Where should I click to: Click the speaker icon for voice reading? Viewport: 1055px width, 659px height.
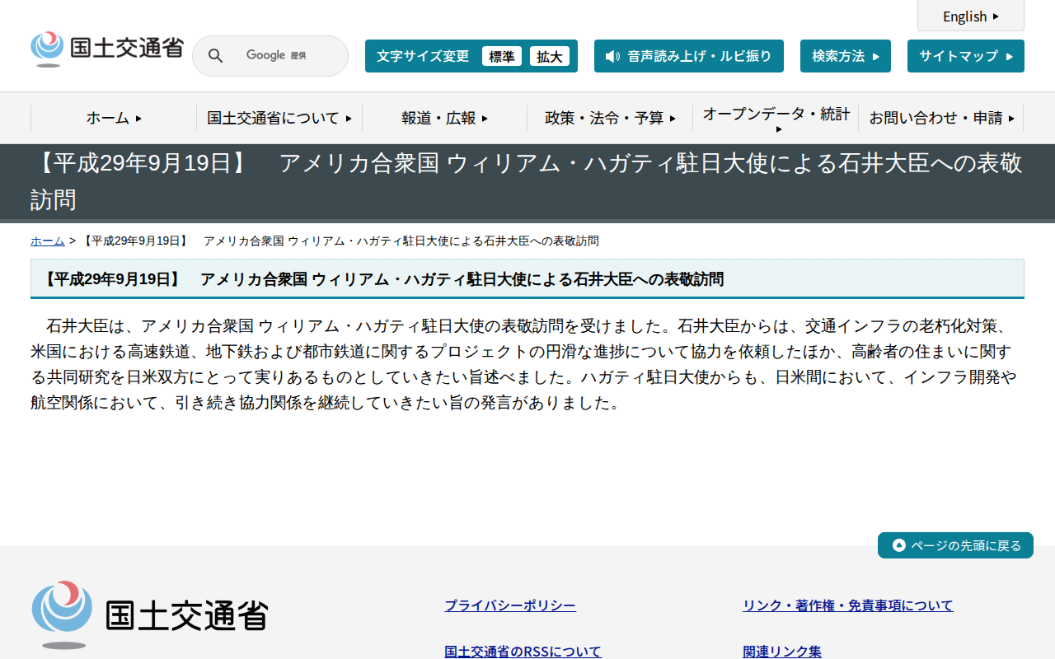click(x=612, y=56)
